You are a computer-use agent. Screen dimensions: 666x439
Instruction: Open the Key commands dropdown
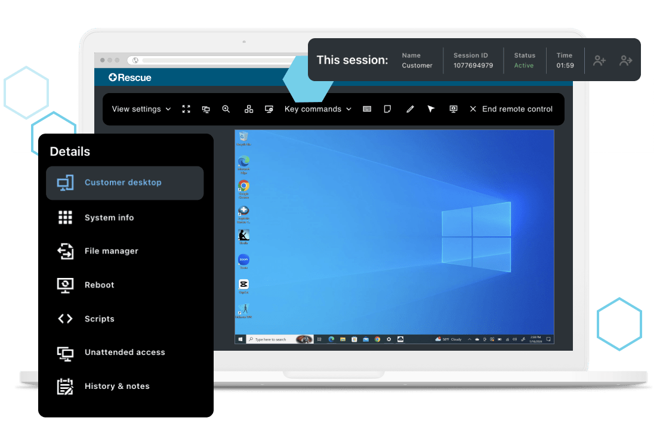317,109
